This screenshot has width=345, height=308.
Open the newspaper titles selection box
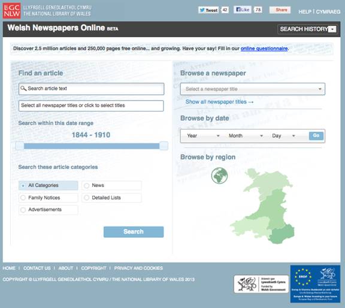91,105
